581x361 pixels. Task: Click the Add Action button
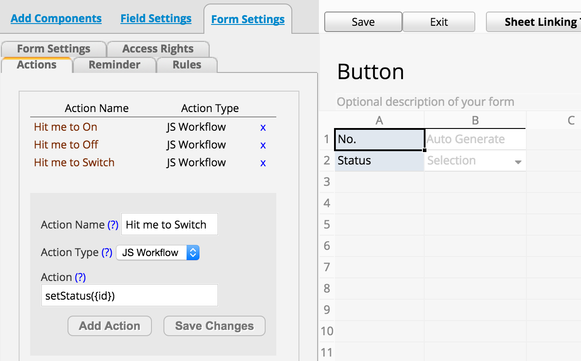click(x=109, y=326)
